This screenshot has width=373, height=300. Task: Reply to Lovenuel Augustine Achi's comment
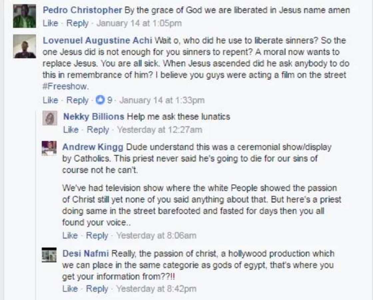(77, 100)
